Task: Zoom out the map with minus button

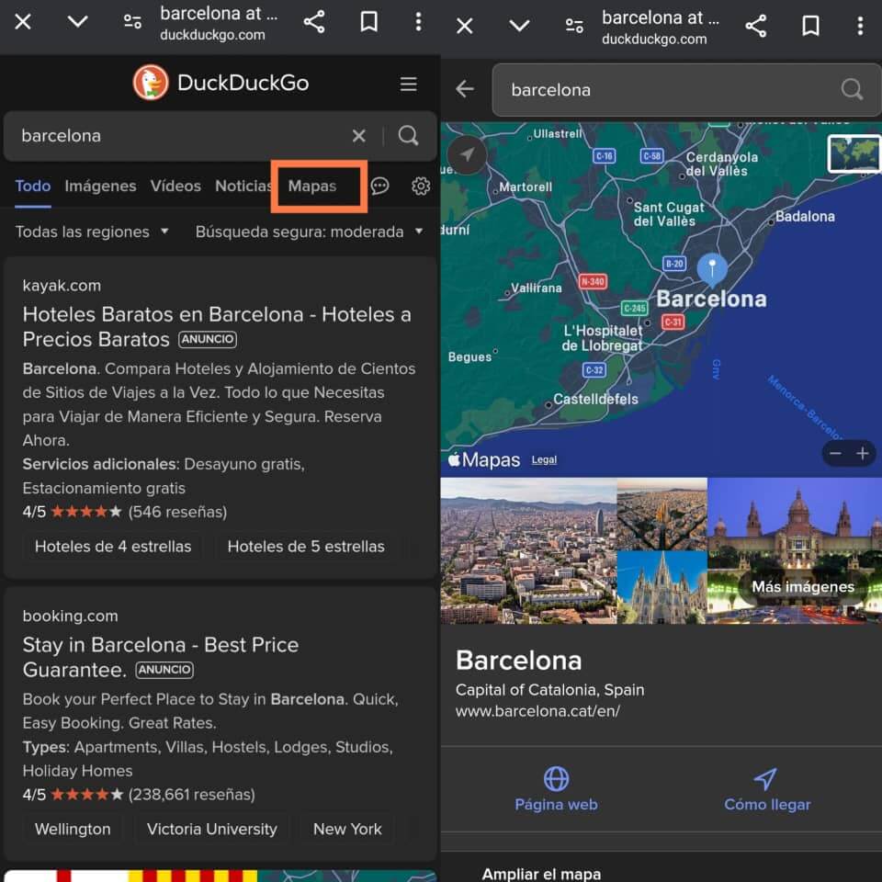Action: (x=835, y=453)
